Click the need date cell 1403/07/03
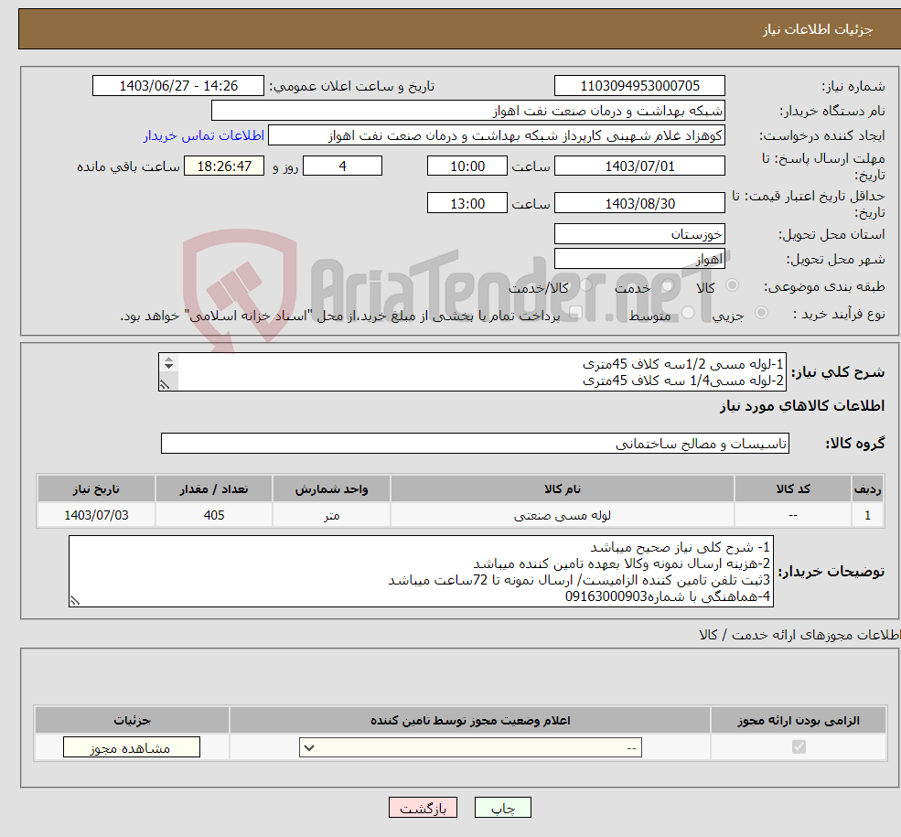This screenshot has width=901, height=837. 97,515
